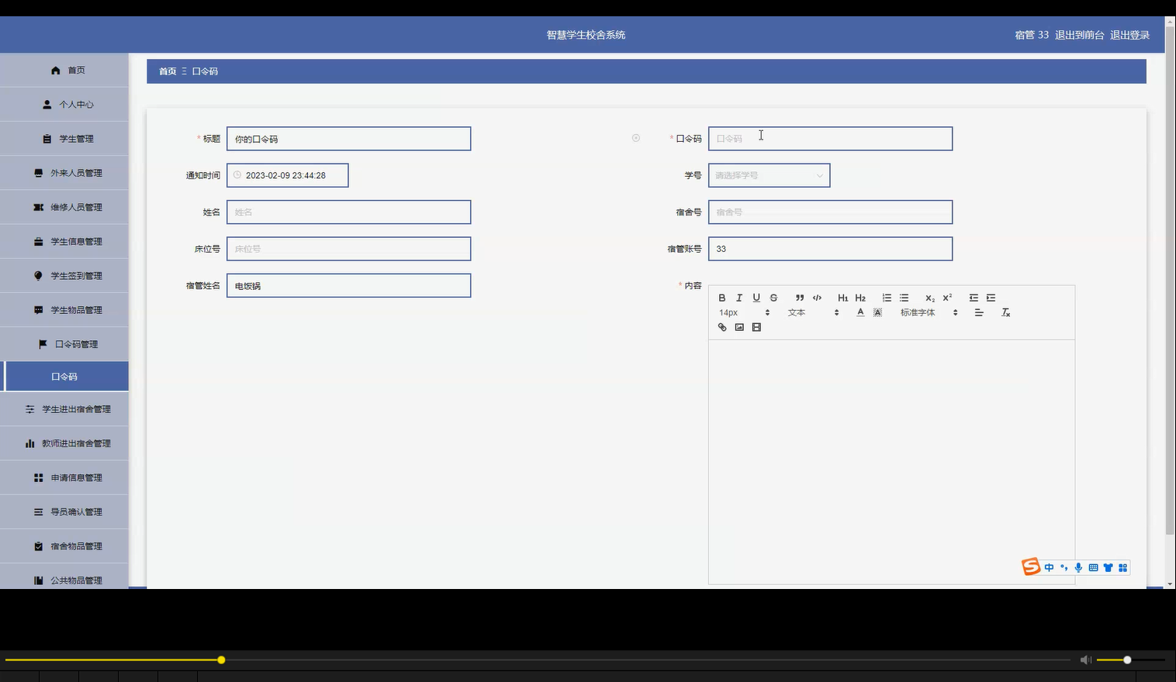1176x682 pixels.
Task: Insert a video in the editor
Action: [x=756, y=327]
